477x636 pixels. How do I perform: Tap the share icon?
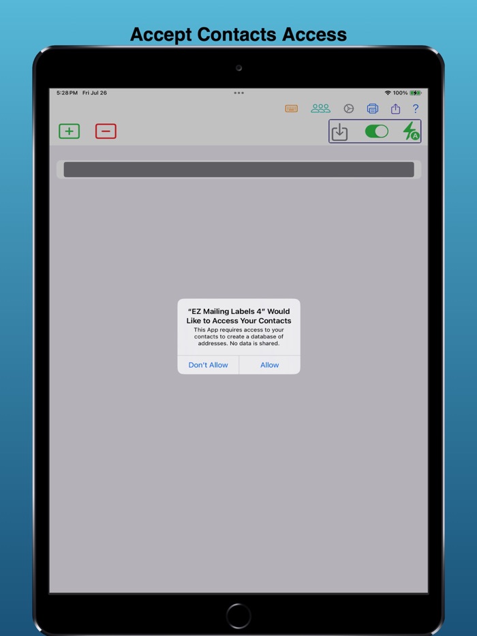(x=395, y=109)
